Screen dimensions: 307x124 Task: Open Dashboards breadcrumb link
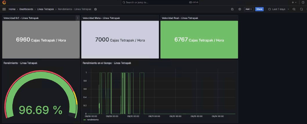pos(26,9)
